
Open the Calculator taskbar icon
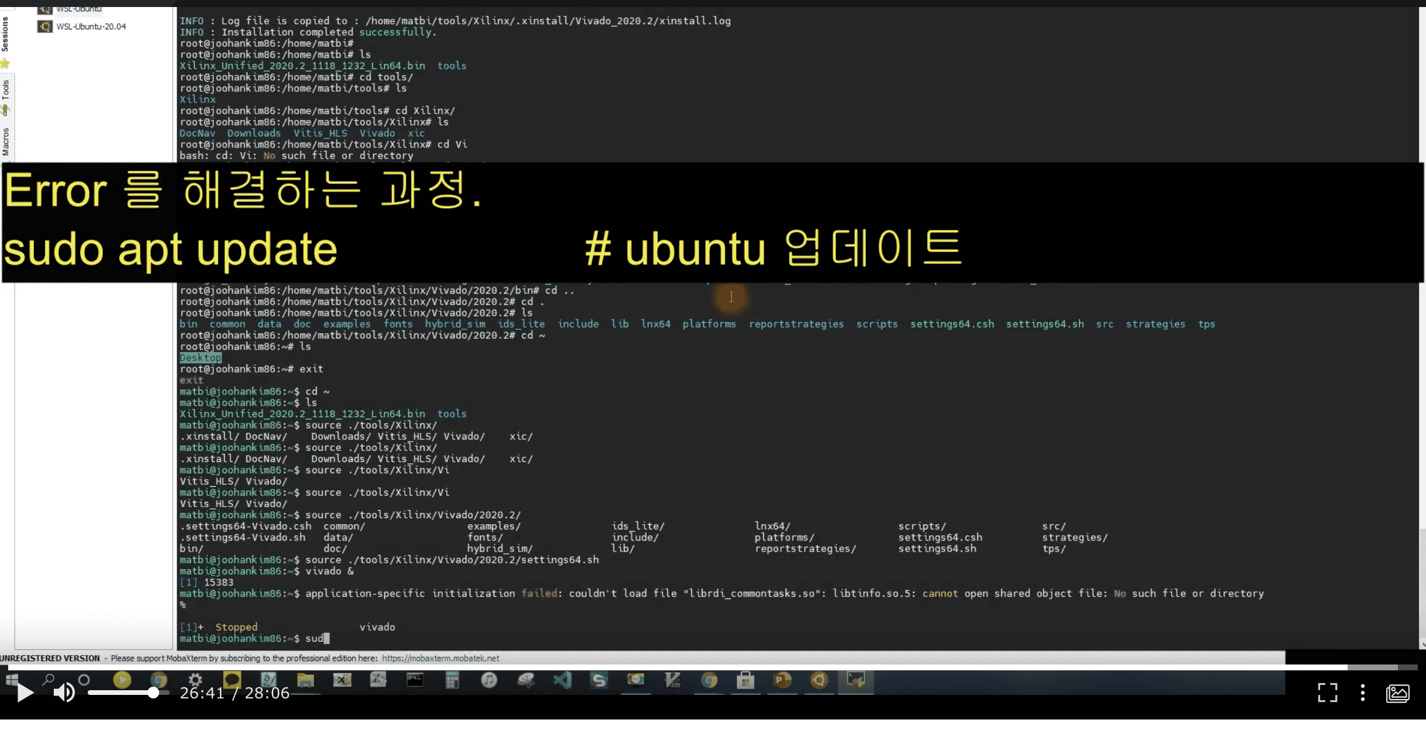point(452,680)
